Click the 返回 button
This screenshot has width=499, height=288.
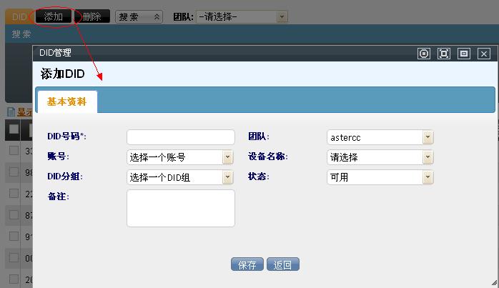tap(283, 264)
